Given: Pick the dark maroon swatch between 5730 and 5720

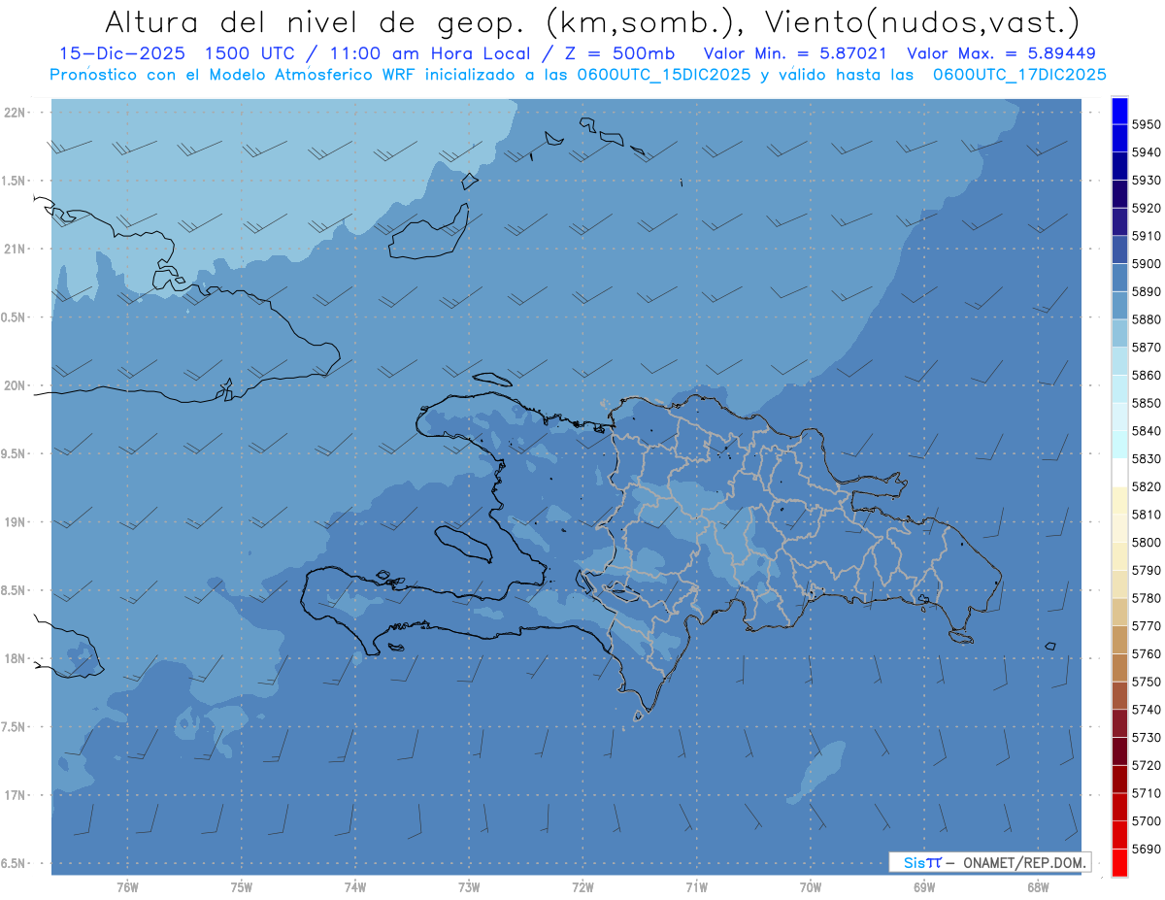Looking at the screenshot, I should click(x=1119, y=751).
